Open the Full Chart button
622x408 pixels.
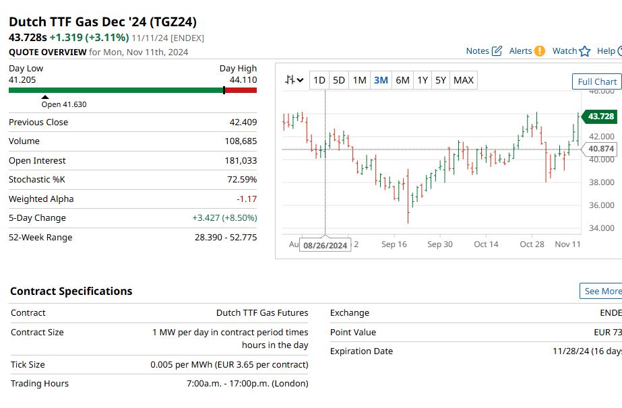(597, 81)
